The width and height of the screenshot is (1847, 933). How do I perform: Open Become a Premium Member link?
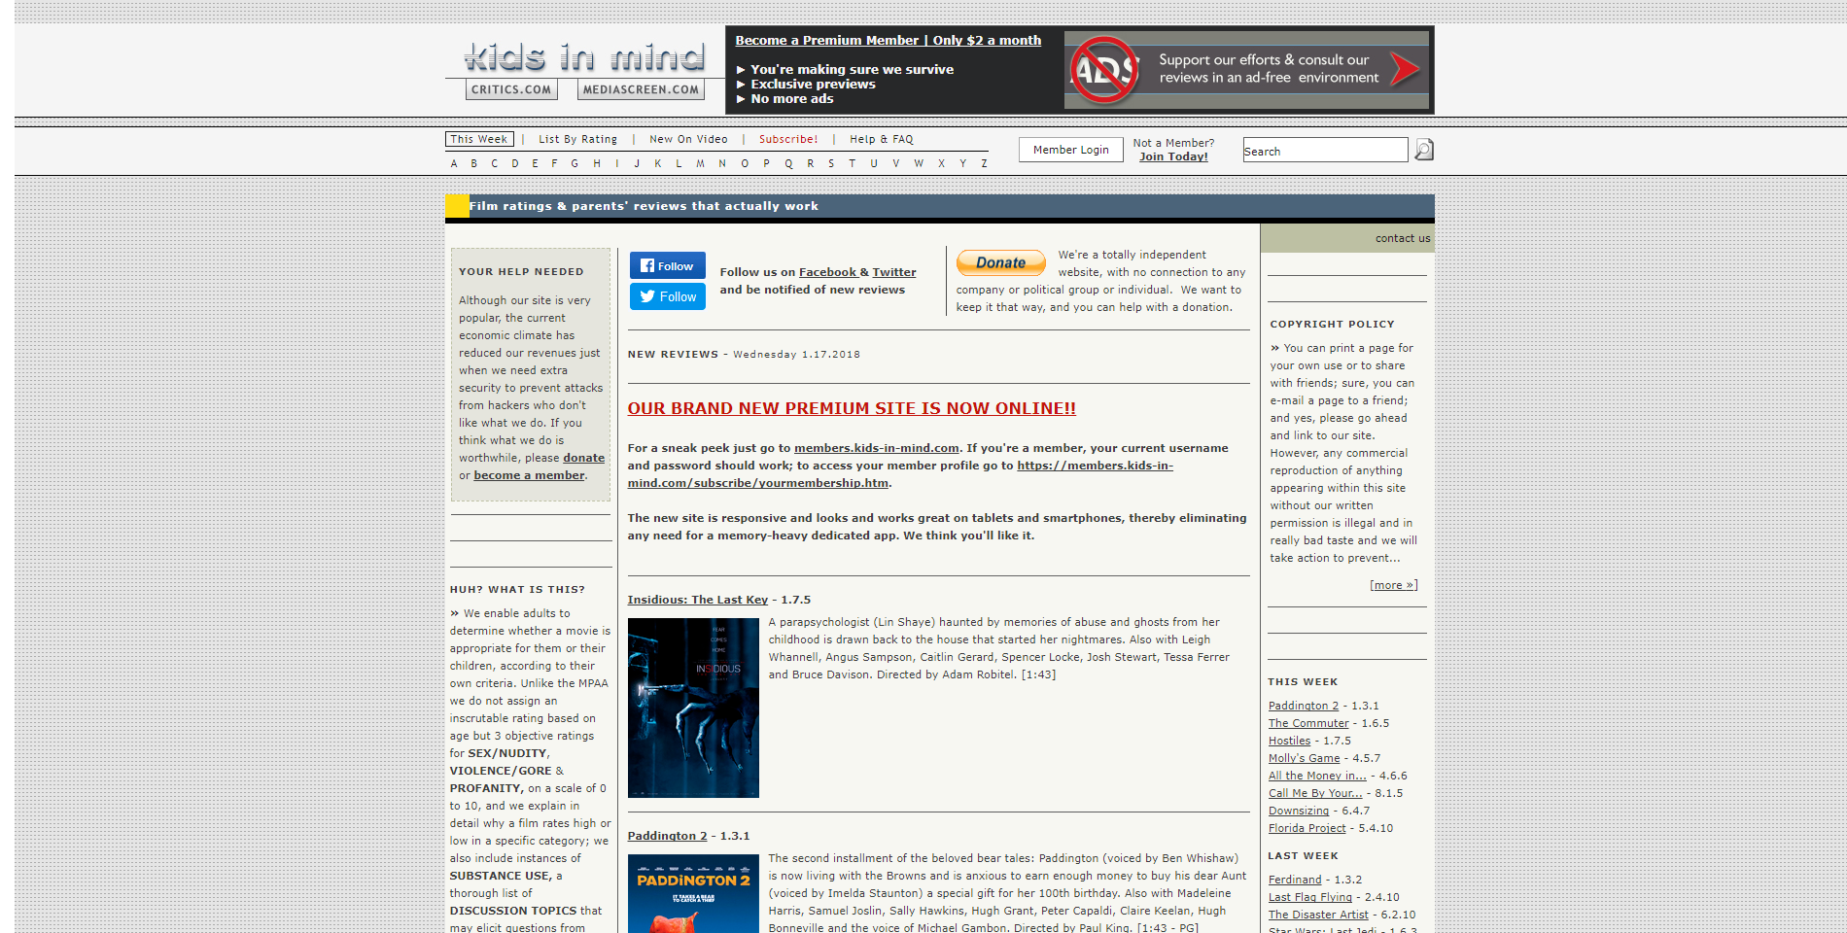click(x=888, y=40)
